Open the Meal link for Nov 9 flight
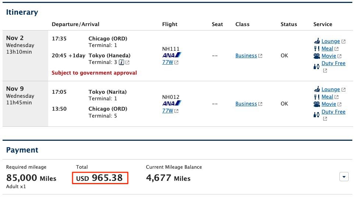This screenshot has width=356, height=197. (327, 97)
